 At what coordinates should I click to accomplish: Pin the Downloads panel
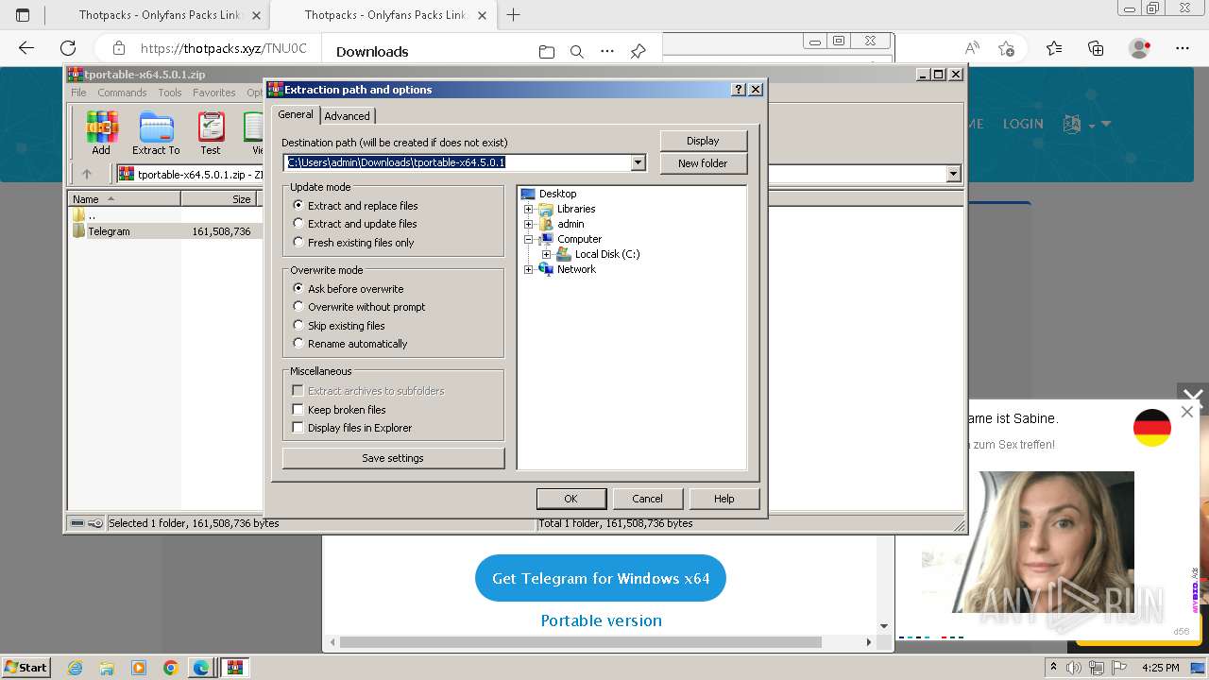pos(639,52)
